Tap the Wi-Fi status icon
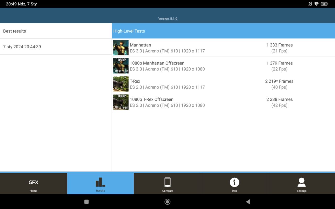 point(316,4)
